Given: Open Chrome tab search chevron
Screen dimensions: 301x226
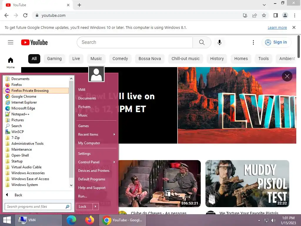Looking at the screenshot, I should pyautogui.click(x=264, y=5).
